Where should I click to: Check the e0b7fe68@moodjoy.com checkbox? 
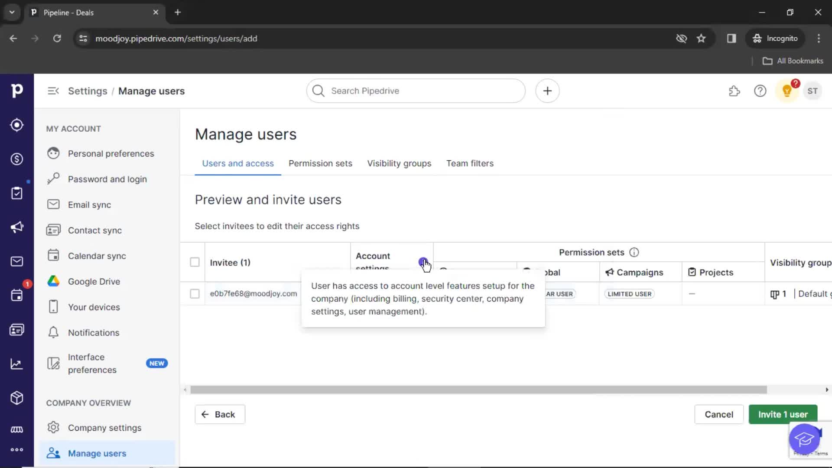click(194, 293)
